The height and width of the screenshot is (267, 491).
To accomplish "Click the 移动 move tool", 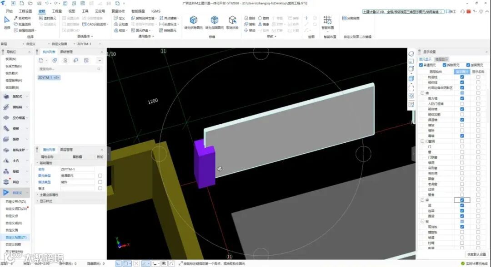I will pos(249,30).
